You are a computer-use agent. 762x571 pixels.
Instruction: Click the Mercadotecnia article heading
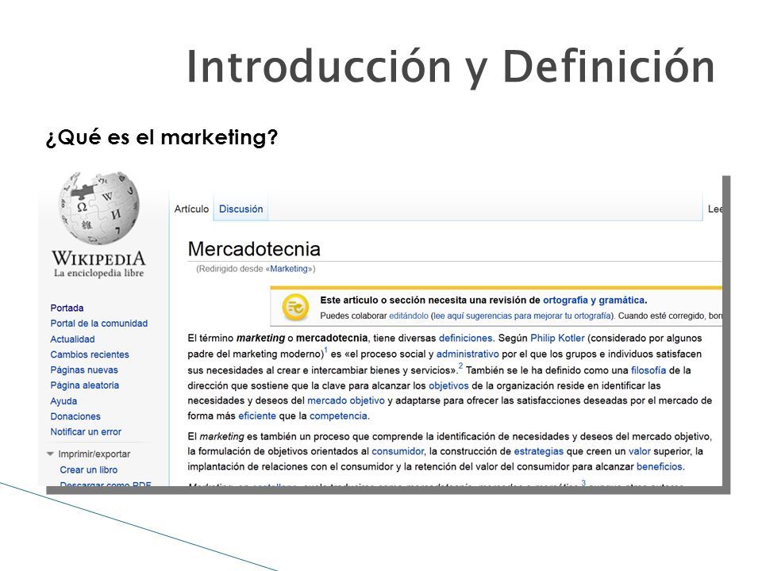coord(254,249)
